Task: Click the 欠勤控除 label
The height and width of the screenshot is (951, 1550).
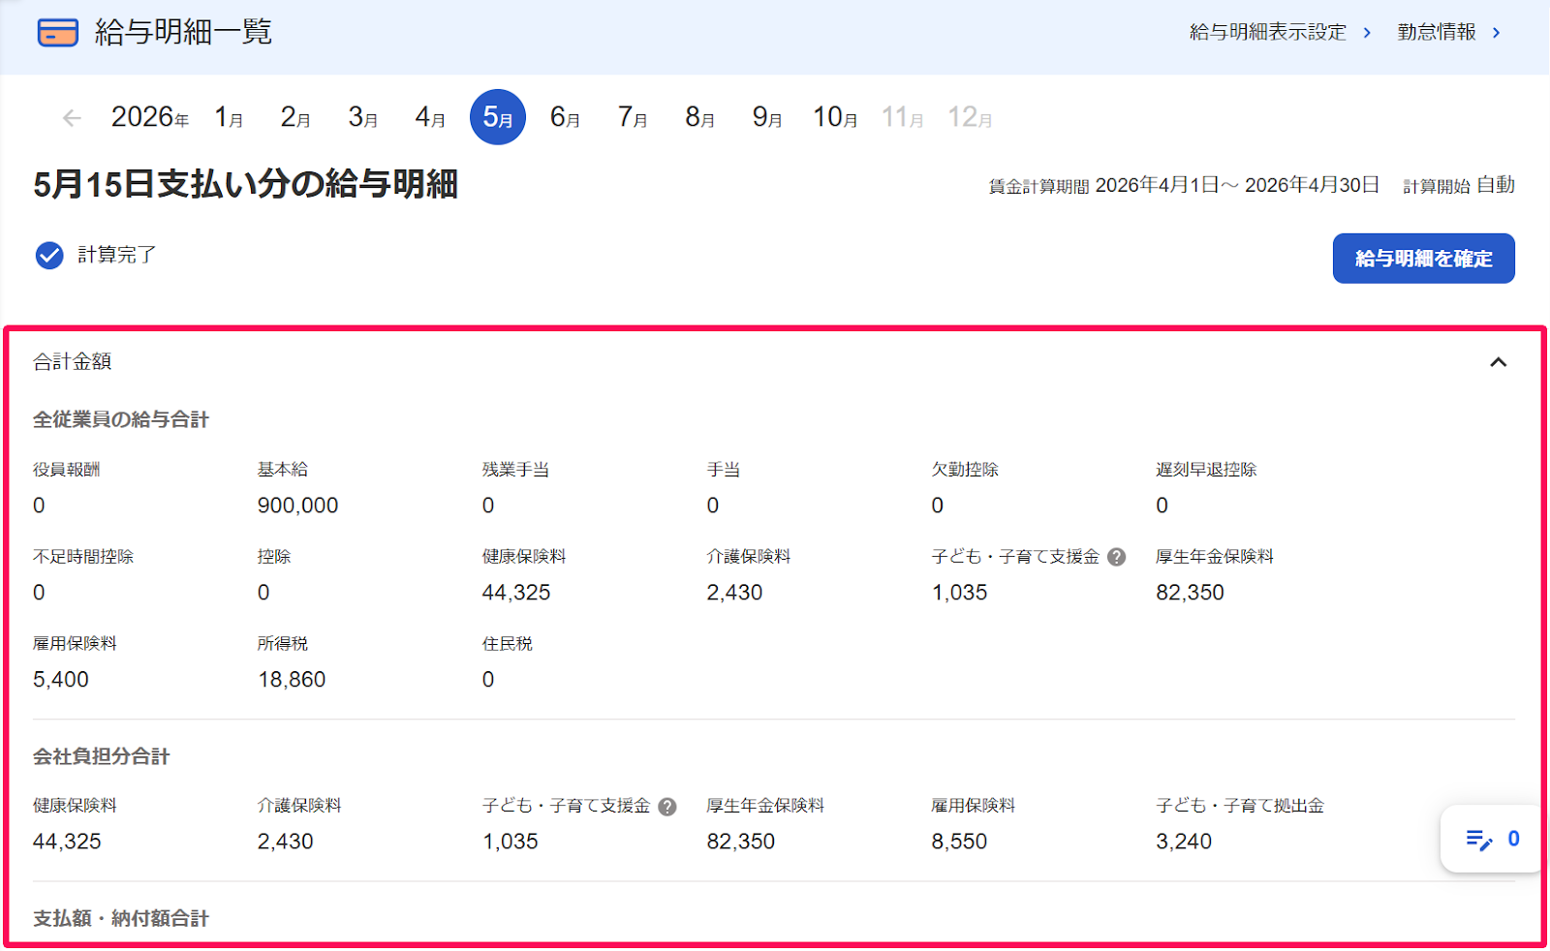Action: [x=965, y=470]
